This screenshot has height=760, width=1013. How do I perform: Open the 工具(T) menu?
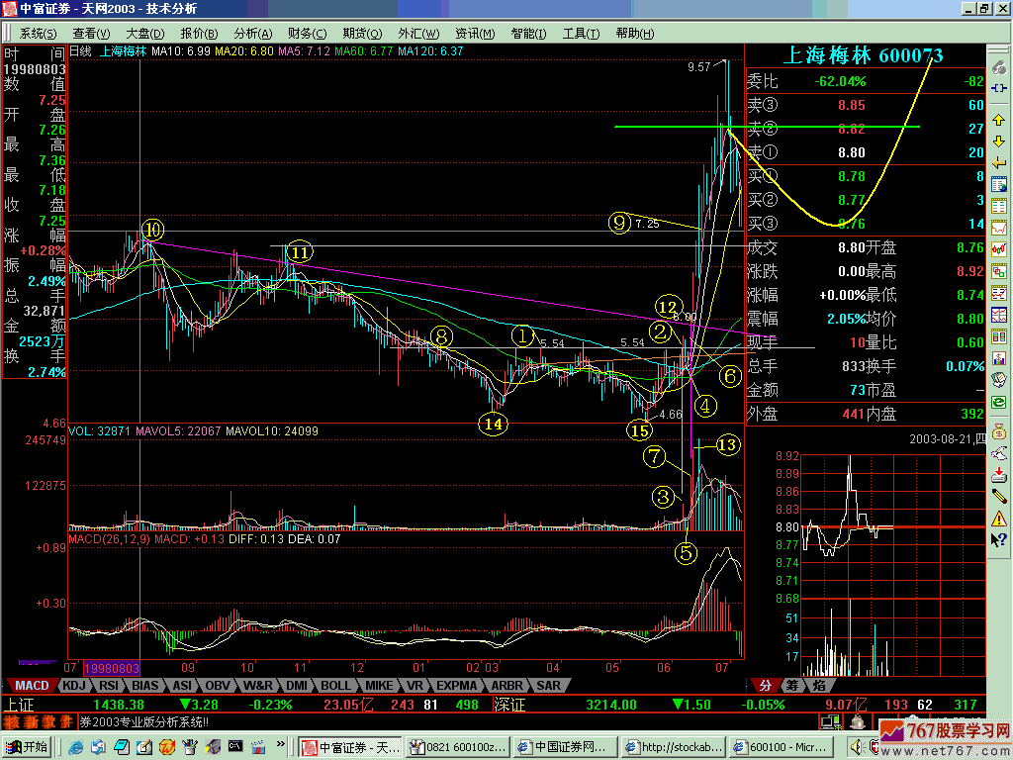[580, 33]
